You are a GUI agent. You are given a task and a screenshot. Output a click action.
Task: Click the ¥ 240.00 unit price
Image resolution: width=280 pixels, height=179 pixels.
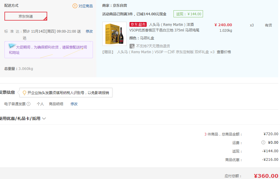click(x=223, y=25)
